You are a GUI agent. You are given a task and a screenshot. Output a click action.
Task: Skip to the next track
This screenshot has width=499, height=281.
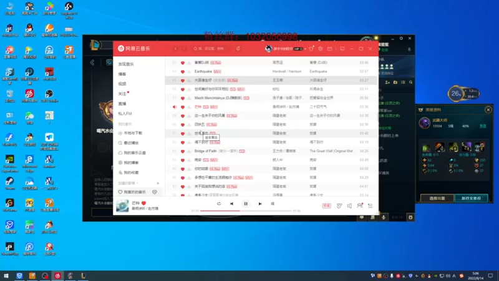(260, 204)
